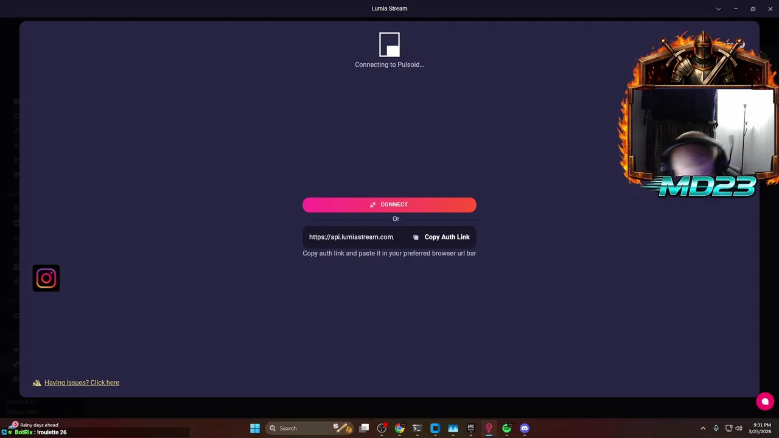Screen dimensions: 779x438
Task: Click the taskbar Search box
Action: [310, 428]
